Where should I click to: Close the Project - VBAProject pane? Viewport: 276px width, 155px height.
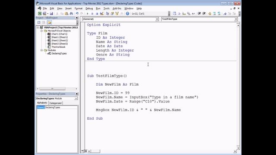(77, 18)
